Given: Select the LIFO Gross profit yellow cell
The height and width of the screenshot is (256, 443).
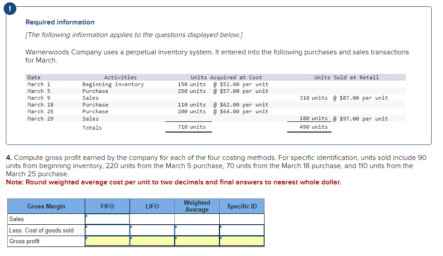Looking at the screenshot, I should click(x=152, y=242).
